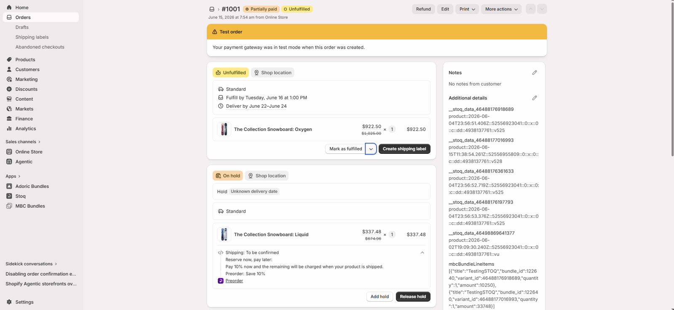674x310 pixels.
Task: Go to previous order with up arrow
Action: [531, 9]
